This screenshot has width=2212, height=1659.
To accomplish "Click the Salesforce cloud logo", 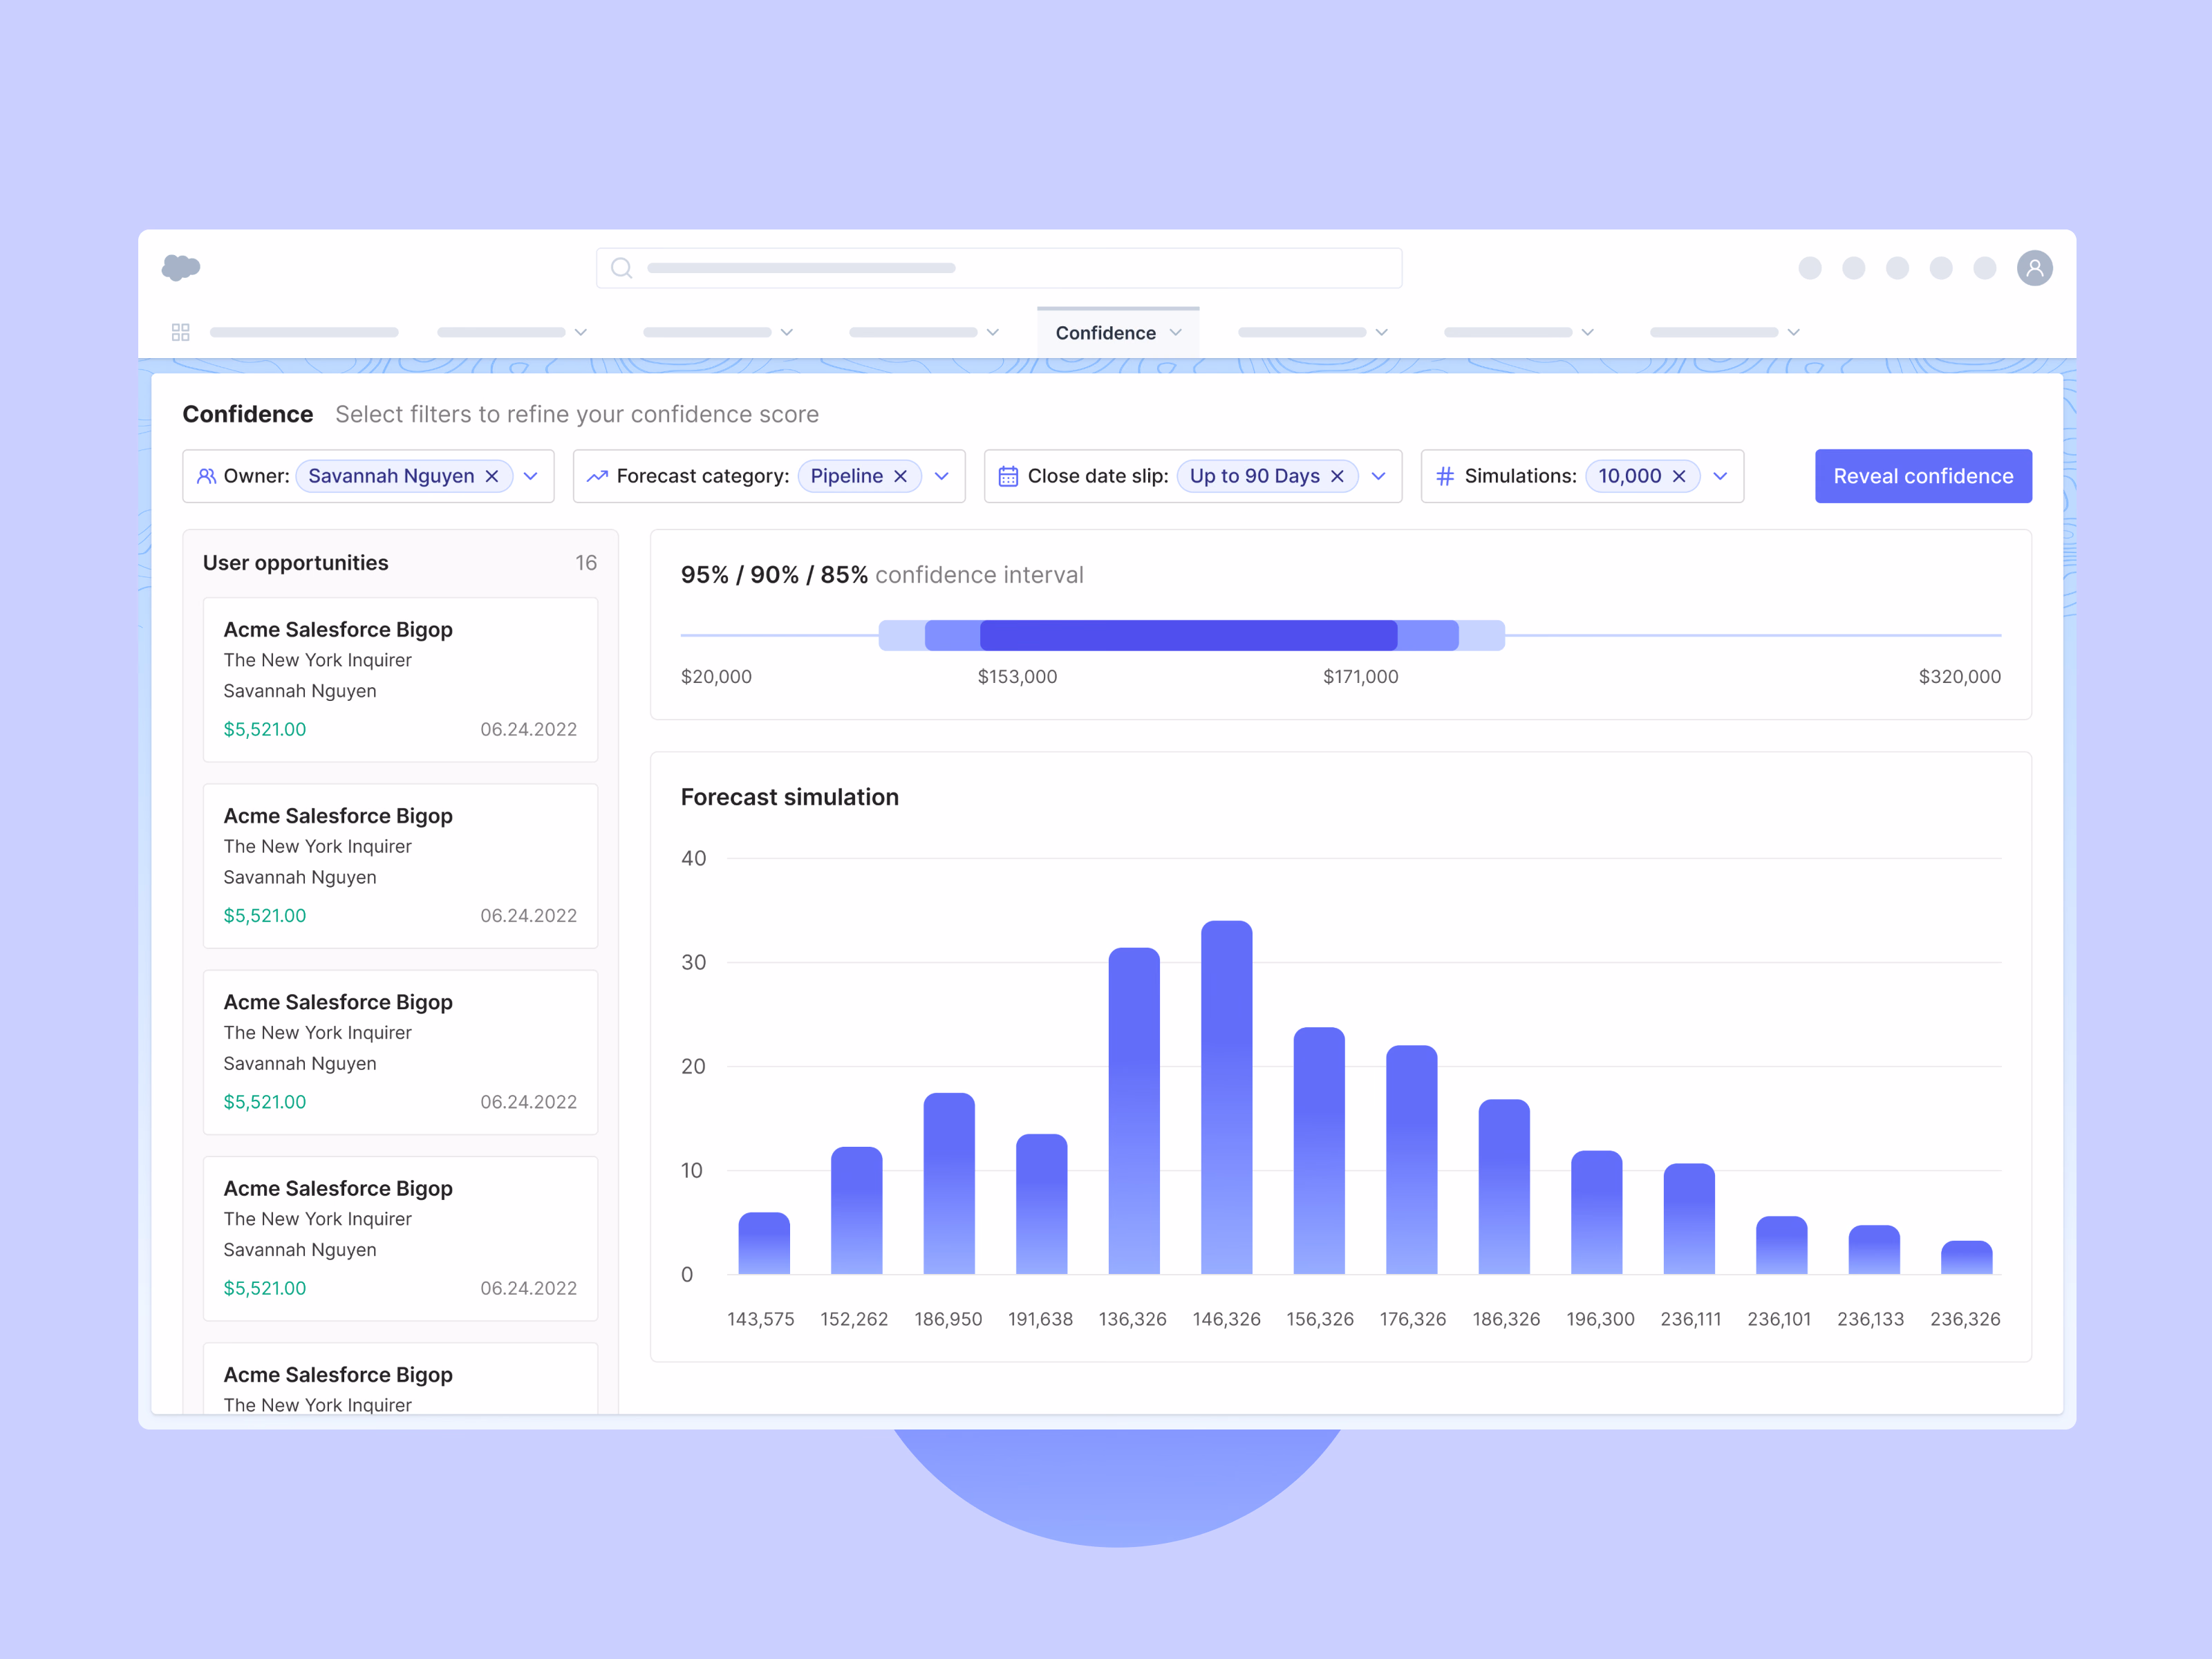I will pyautogui.click(x=181, y=267).
